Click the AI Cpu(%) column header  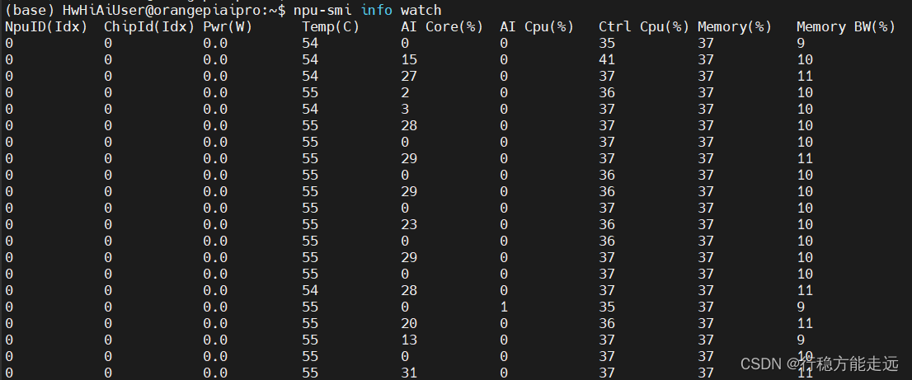click(x=537, y=26)
